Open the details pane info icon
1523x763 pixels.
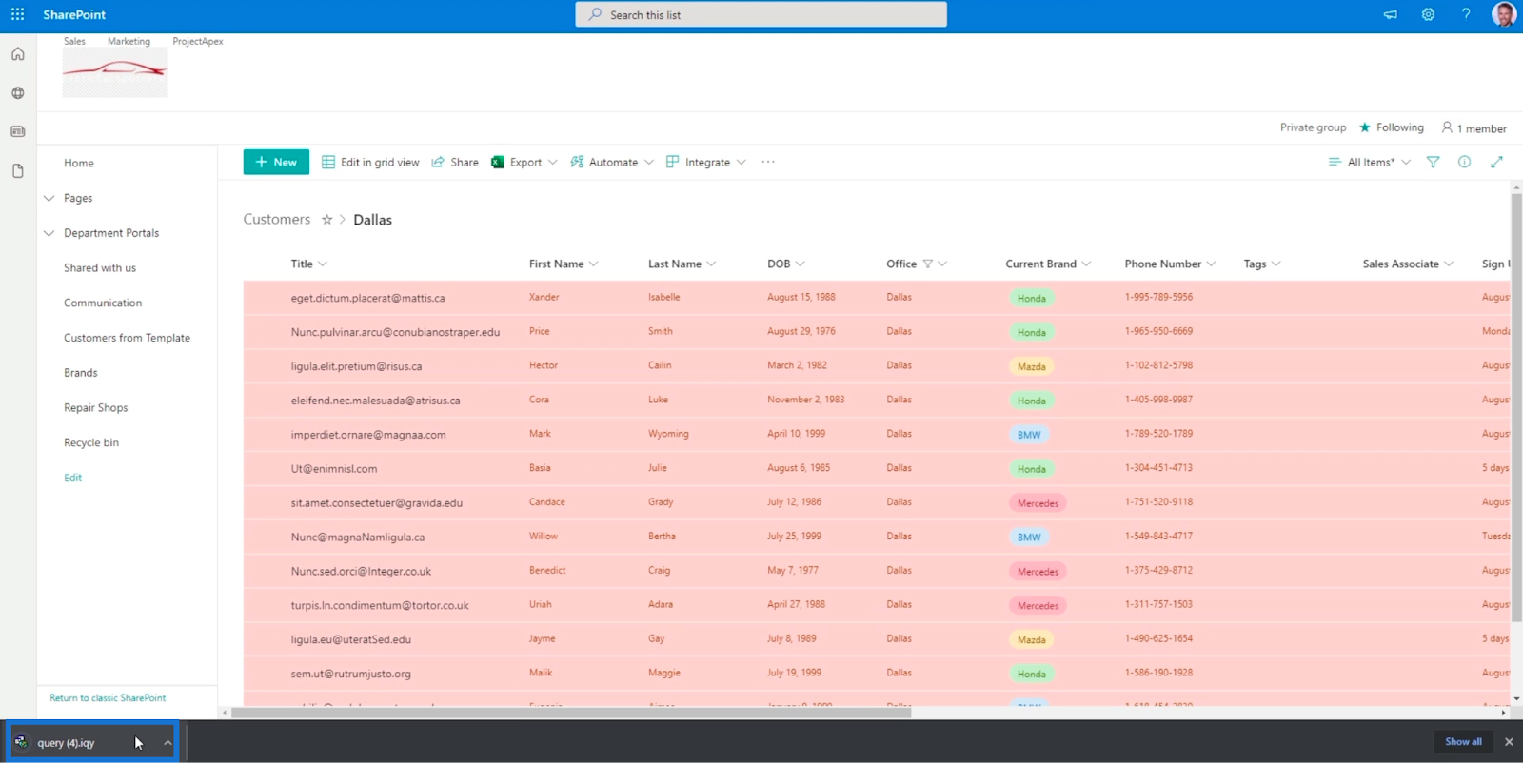[1464, 162]
